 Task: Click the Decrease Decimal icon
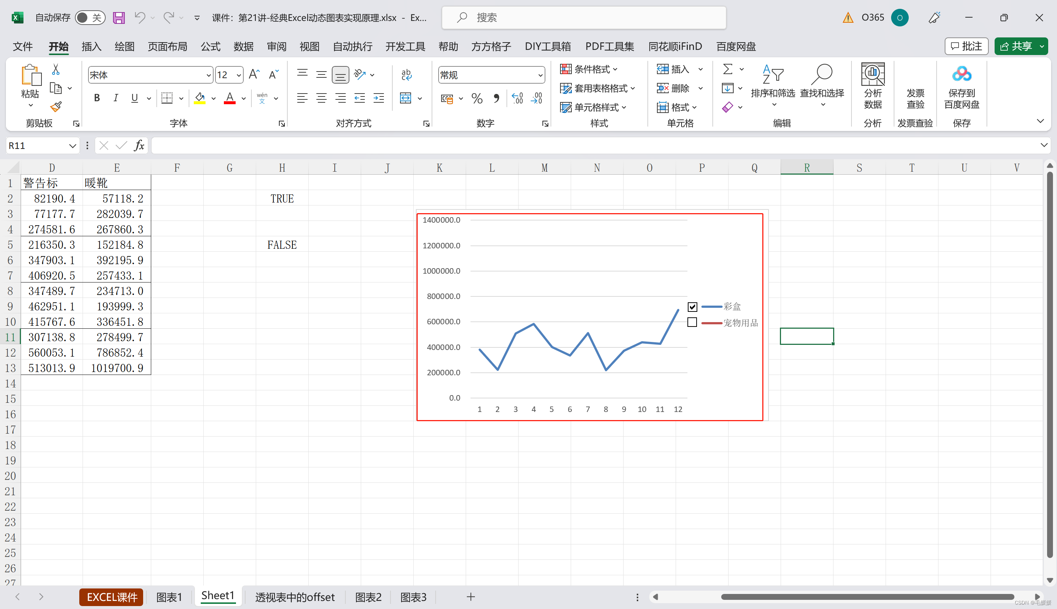point(537,98)
